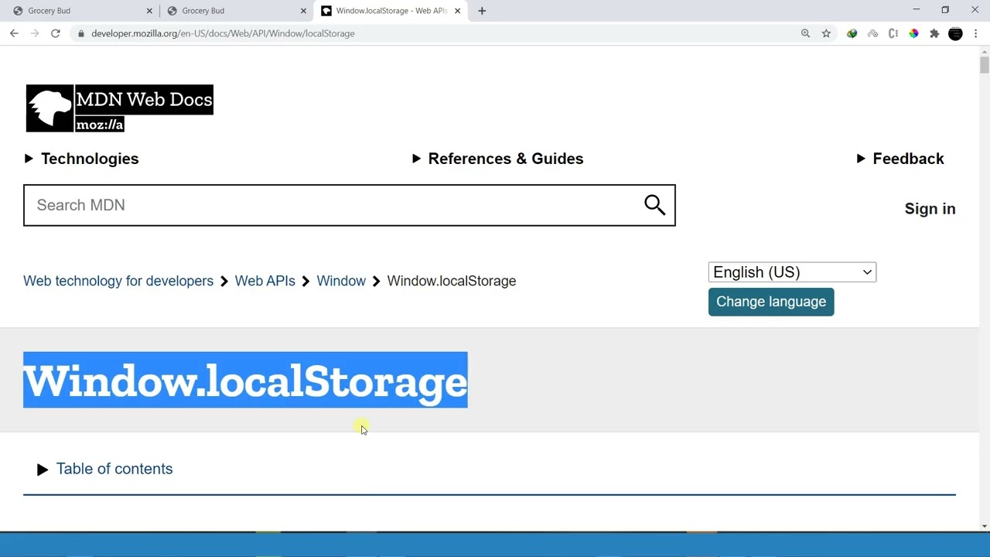Switch to the second Grocery Bud tab
The image size is (990, 557).
(x=232, y=11)
